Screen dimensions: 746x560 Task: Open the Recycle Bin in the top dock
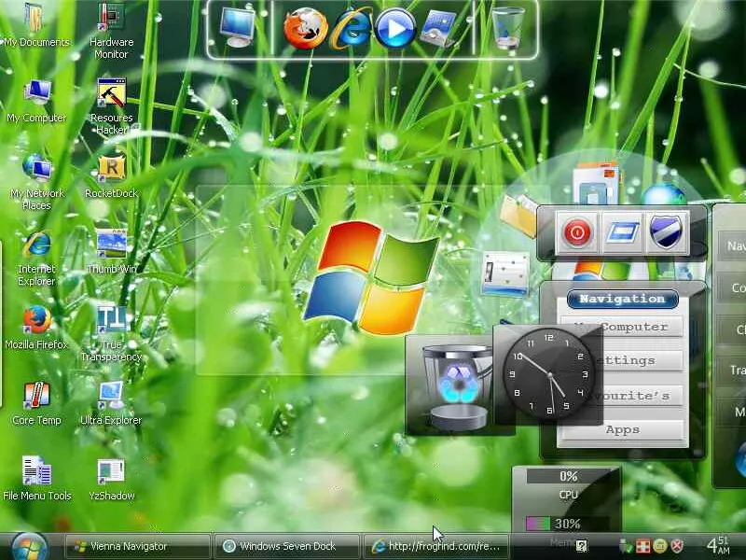tap(507, 28)
